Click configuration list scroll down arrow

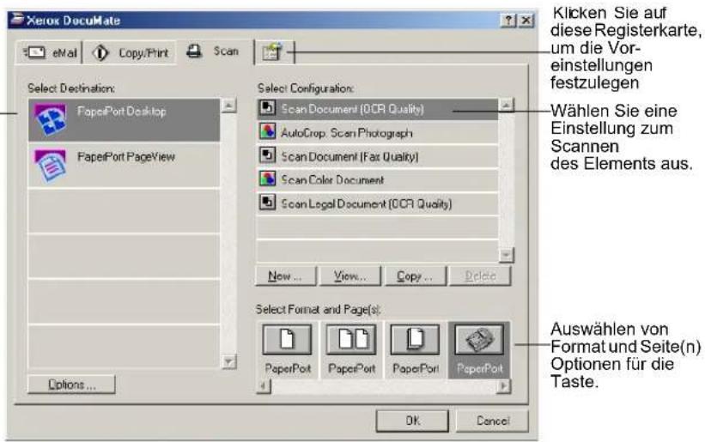click(507, 255)
